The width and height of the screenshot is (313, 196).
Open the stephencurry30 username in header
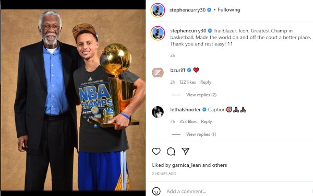pos(187,10)
